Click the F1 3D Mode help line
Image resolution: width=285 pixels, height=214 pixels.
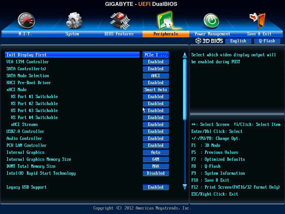(x=206, y=145)
